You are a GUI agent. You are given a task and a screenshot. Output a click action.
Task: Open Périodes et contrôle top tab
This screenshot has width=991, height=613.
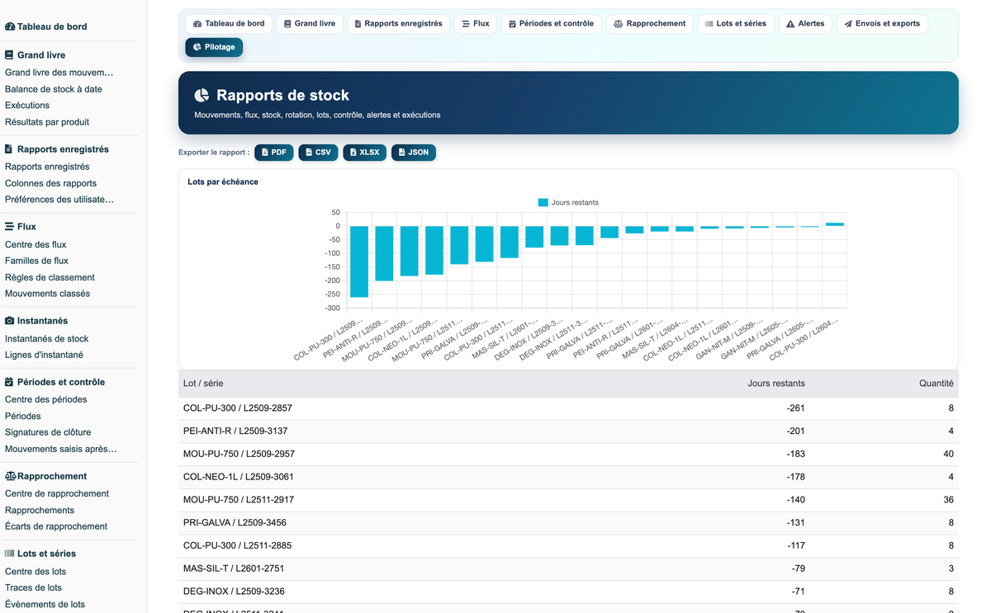tap(551, 24)
